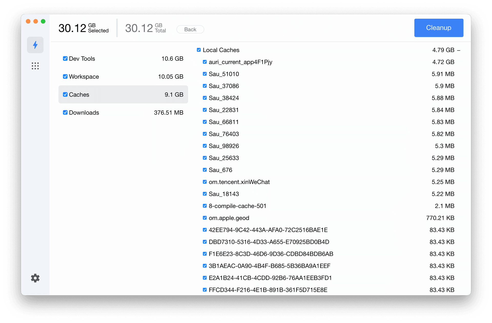Uncheck the Workspace checkbox
The width and height of the screenshot is (492, 323).
click(x=65, y=77)
